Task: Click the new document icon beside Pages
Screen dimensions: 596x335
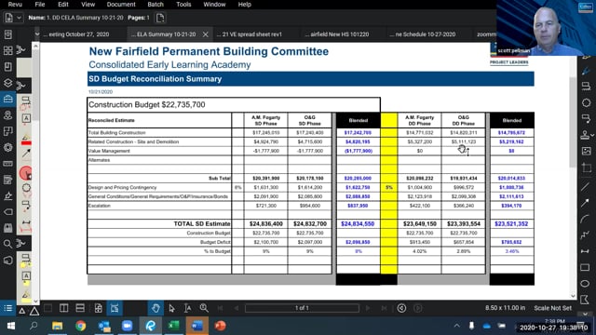Action: pyautogui.click(x=160, y=18)
